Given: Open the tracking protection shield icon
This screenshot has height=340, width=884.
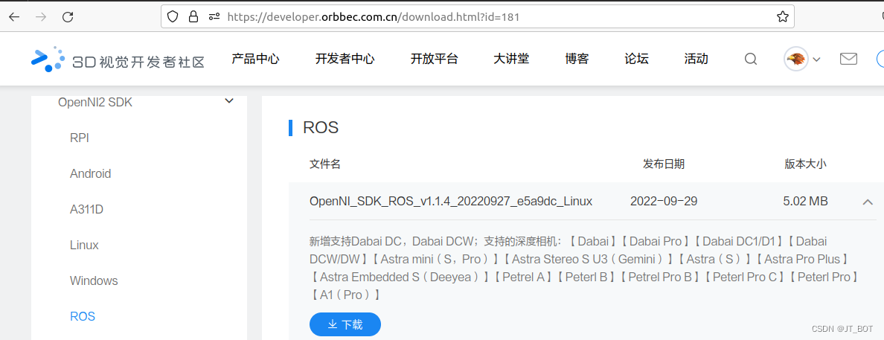Looking at the screenshot, I should pyautogui.click(x=173, y=16).
